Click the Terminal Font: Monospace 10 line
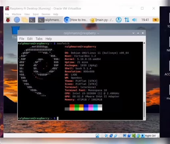Viewport: 170px width, 144px height. click(86, 90)
